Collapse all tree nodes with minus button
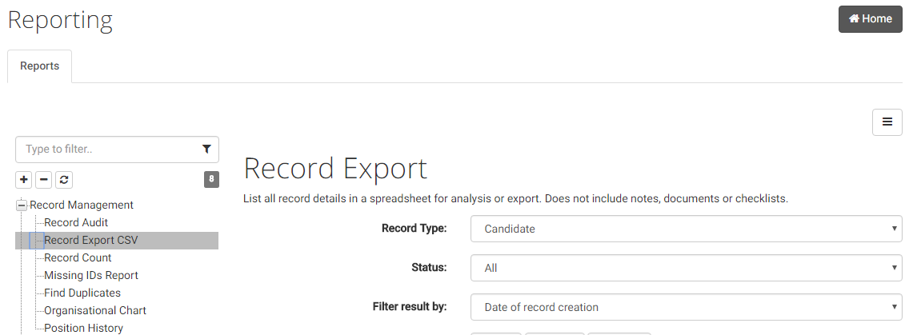Screen dimensions: 909x335 (43, 180)
